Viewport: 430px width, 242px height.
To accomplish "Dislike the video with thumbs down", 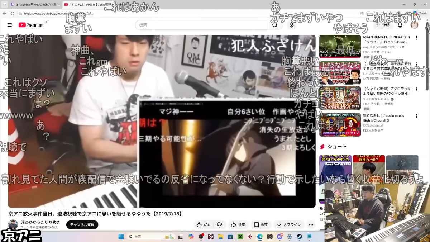I will point(220,225).
